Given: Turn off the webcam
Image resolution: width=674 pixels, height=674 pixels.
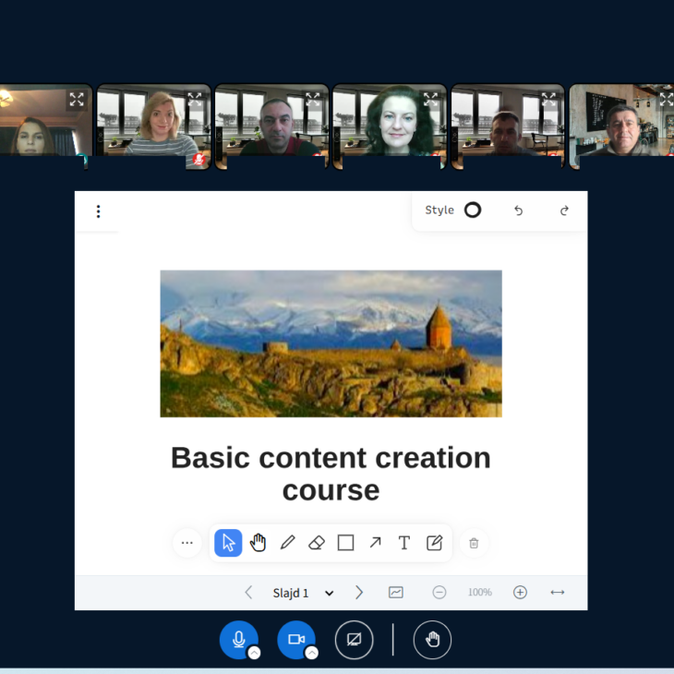Looking at the screenshot, I should 295,639.
